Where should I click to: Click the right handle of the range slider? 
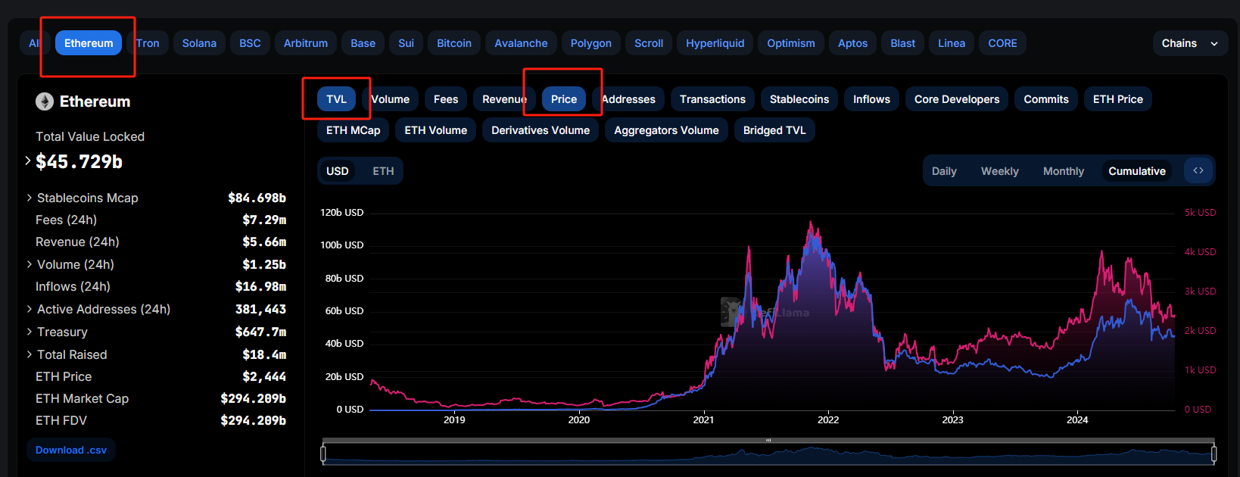pos(1214,454)
